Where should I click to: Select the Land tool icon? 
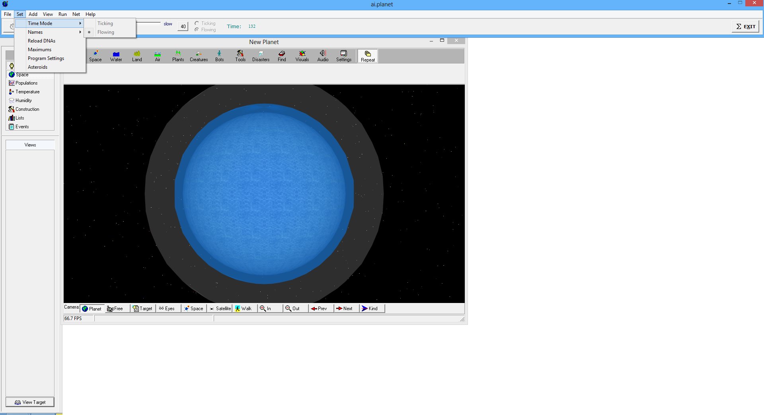tap(137, 56)
